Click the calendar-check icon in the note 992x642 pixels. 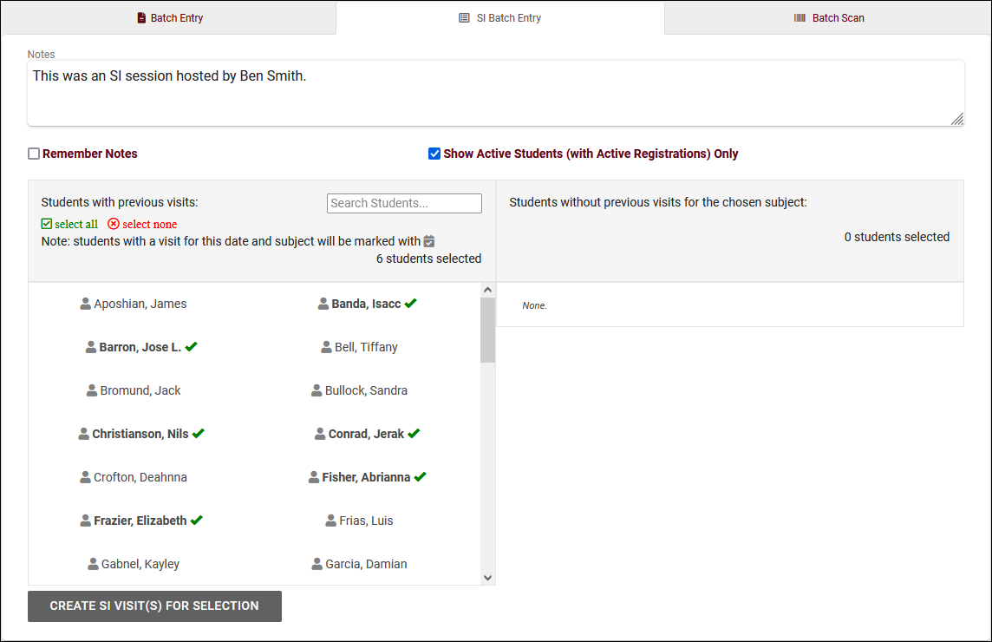[428, 241]
